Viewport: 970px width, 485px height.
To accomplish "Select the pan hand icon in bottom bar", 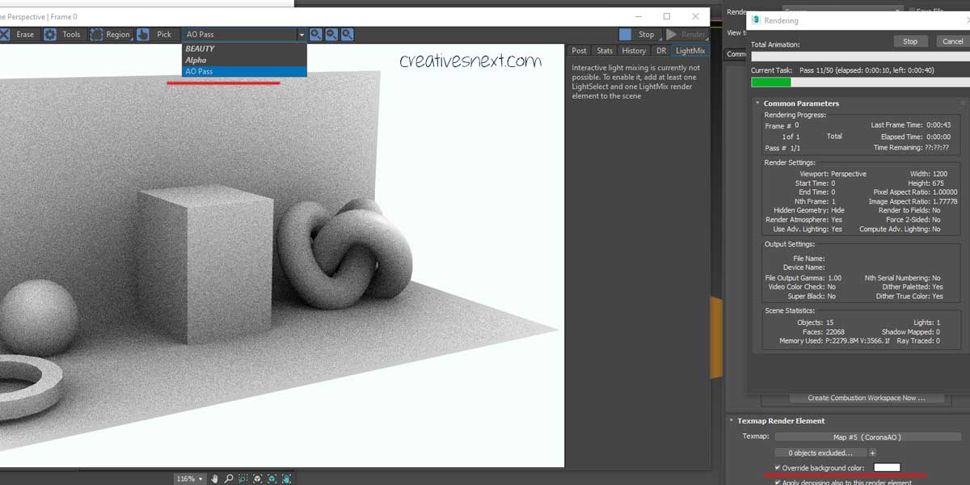I will 214,479.
